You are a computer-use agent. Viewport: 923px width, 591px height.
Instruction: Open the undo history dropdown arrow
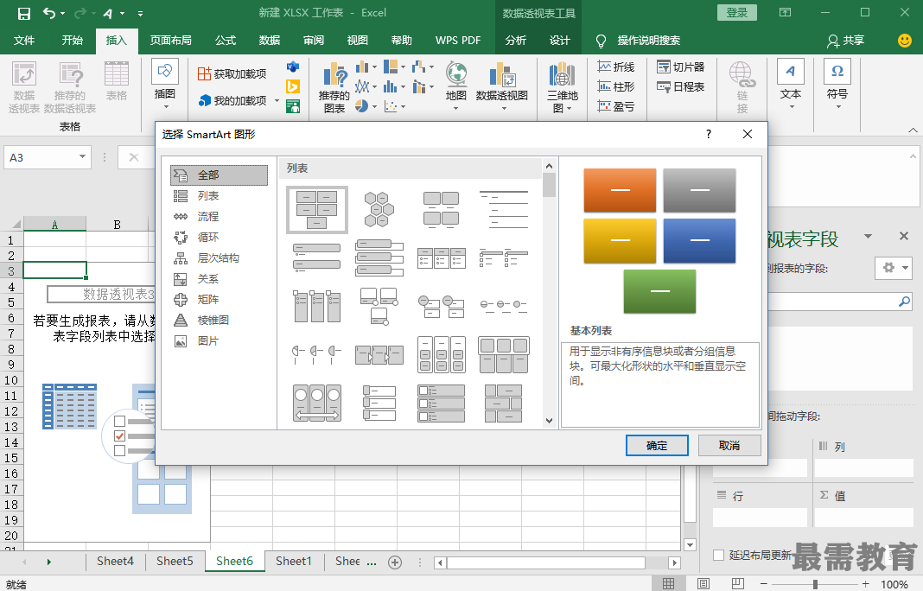coord(63,13)
